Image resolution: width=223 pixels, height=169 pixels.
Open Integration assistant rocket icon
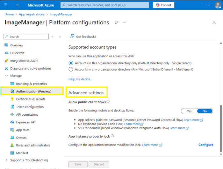(6, 61)
